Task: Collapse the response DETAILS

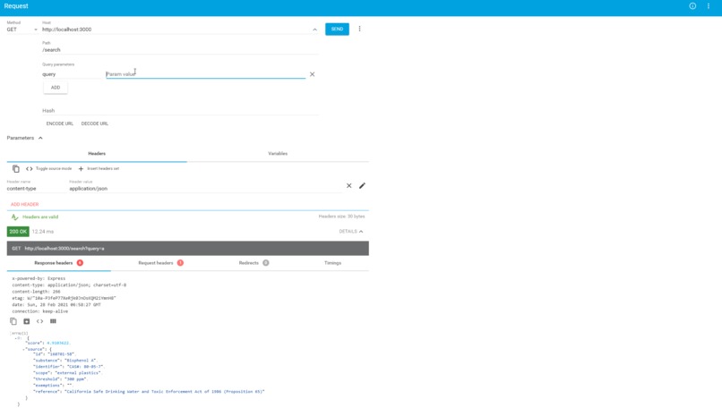Action: [351, 232]
